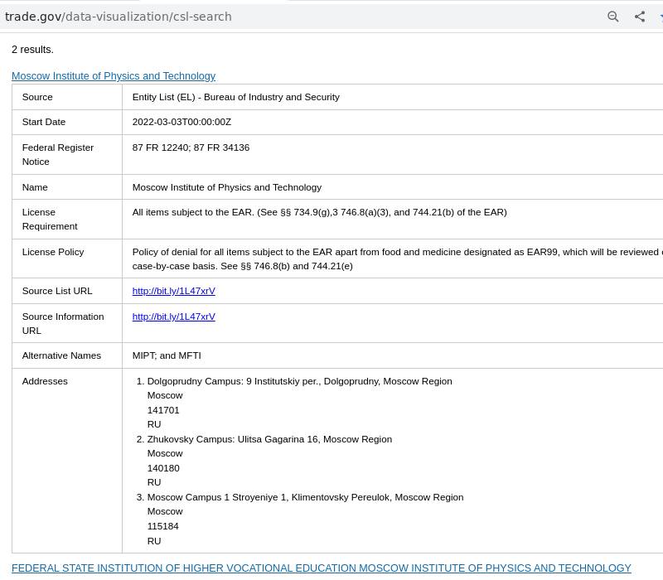
Task: Open the Moscow Institute of Physics heading link
Action: (x=114, y=76)
